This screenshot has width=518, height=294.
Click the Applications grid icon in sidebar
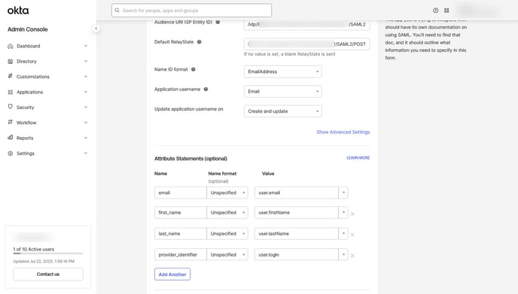click(11, 92)
